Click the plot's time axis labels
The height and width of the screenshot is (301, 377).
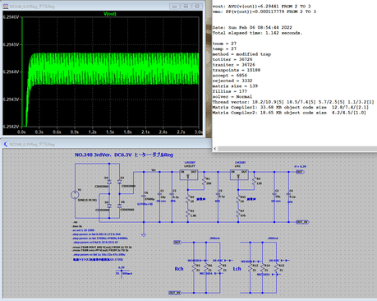pyautogui.click(x=111, y=132)
